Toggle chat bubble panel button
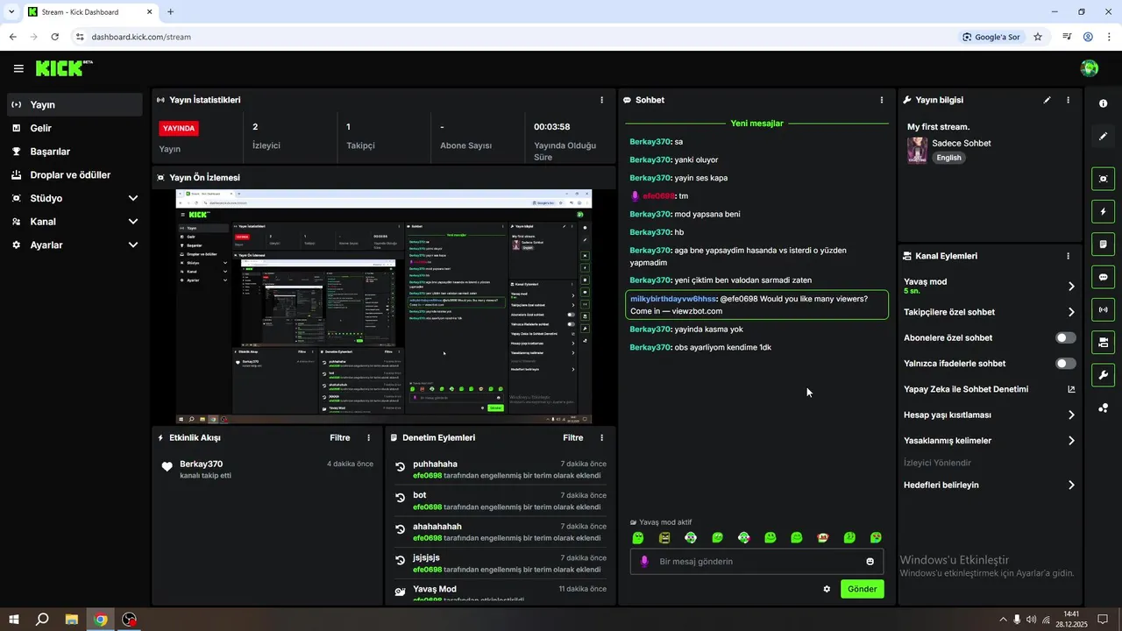This screenshot has width=1122, height=631. point(1103,277)
